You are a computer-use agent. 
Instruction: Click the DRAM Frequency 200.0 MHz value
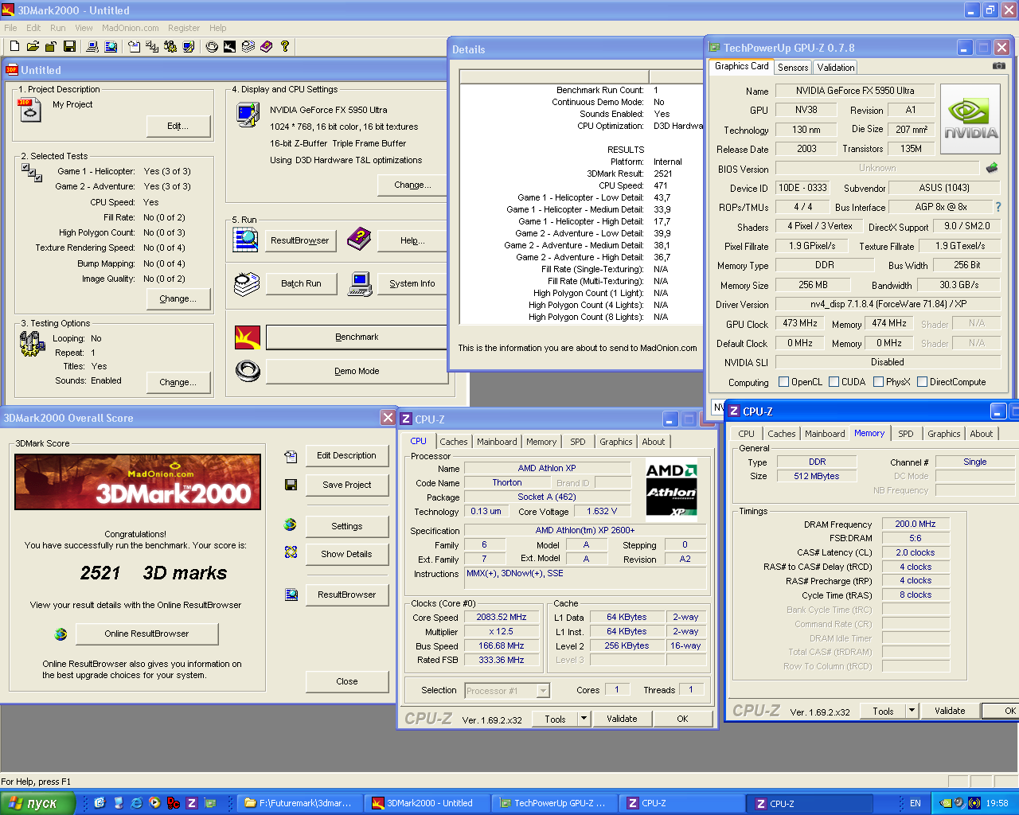coord(916,524)
